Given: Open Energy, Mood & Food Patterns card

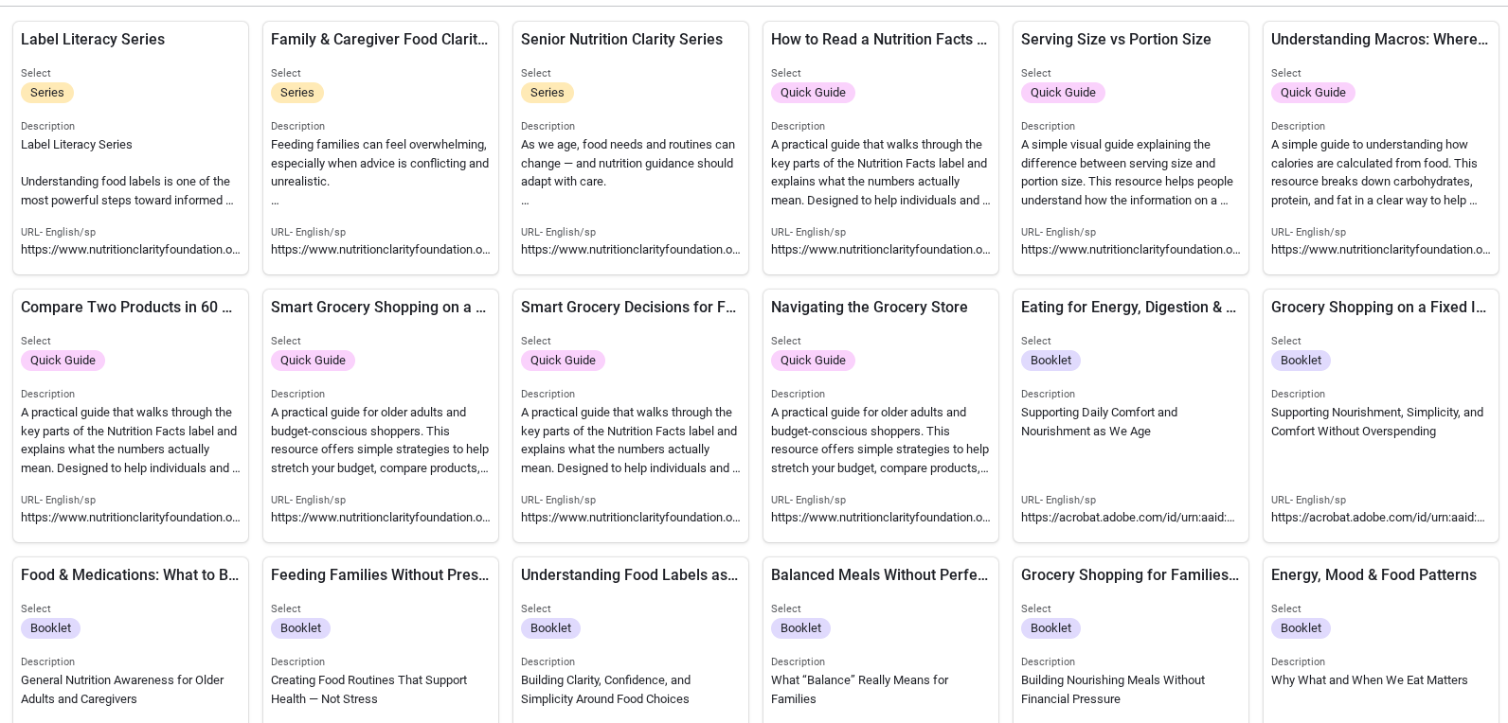Looking at the screenshot, I should pyautogui.click(x=1373, y=575).
